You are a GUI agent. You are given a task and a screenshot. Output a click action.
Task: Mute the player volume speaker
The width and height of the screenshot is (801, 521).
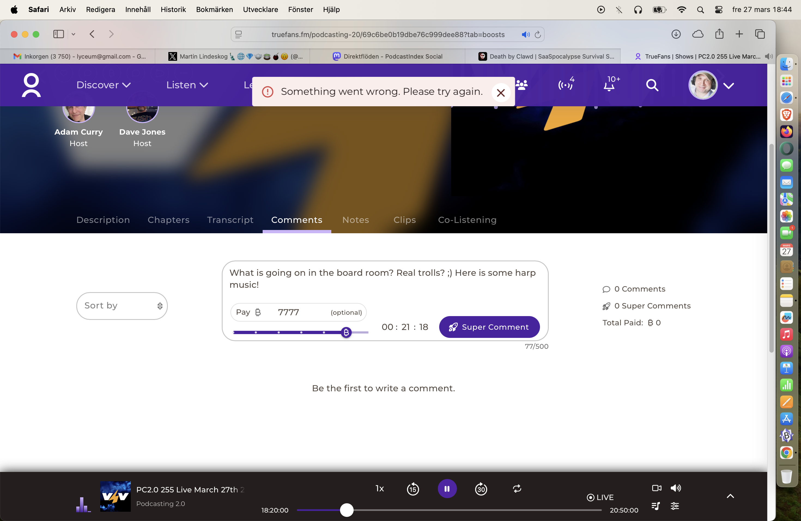(x=675, y=488)
